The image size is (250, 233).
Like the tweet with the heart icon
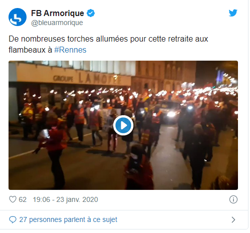coord(13,199)
